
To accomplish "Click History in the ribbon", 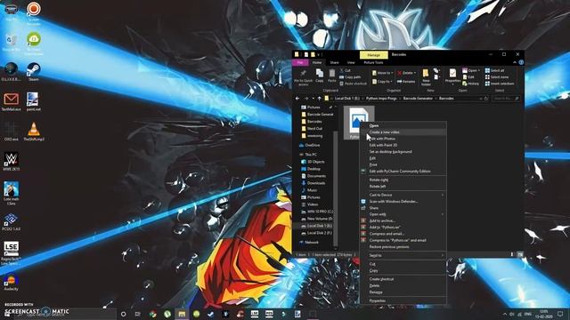I will (x=471, y=84).
